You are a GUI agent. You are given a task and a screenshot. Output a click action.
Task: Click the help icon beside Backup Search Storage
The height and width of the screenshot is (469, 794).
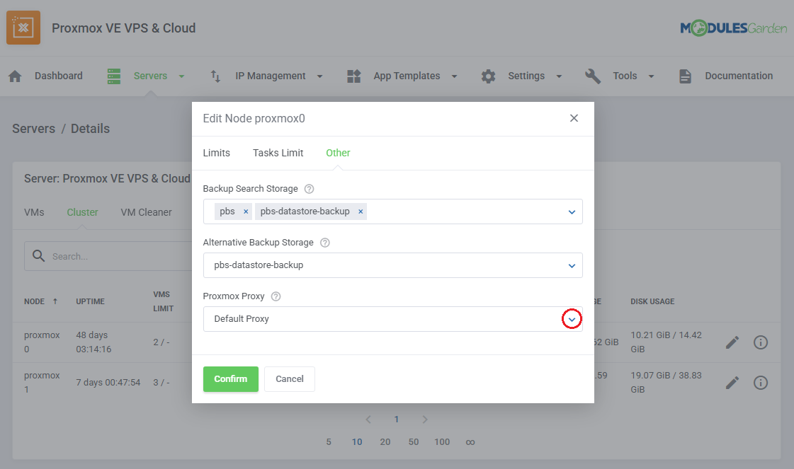[x=309, y=189]
